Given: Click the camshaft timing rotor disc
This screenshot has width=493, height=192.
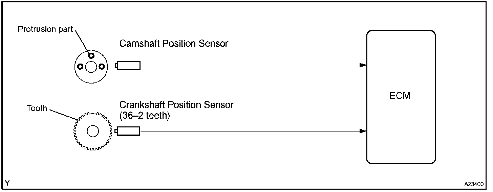Looking at the screenshot, I should point(91,67).
